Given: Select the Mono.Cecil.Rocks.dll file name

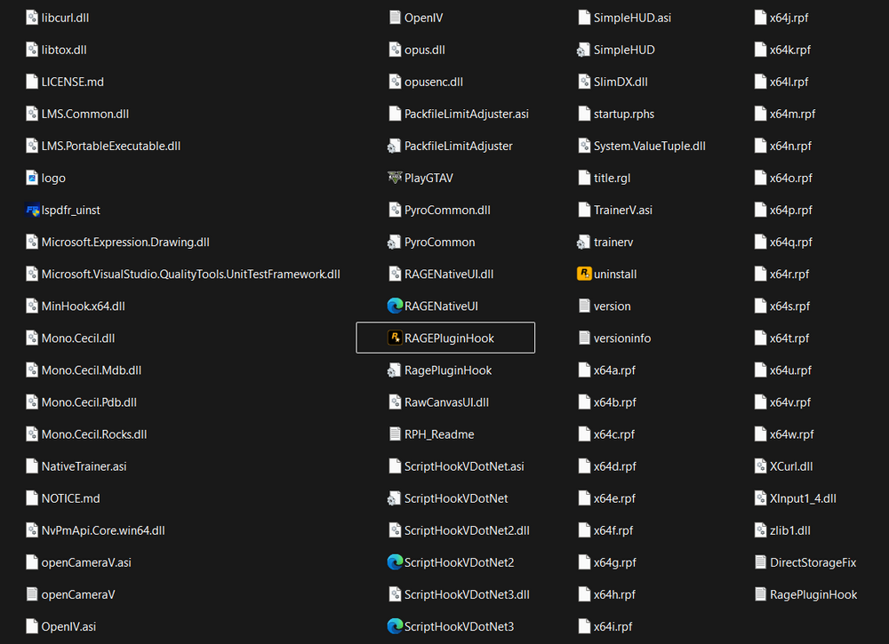Looking at the screenshot, I should click(x=94, y=434).
